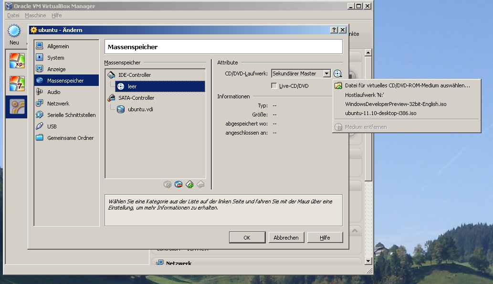Click the collapse chevron in Manager details panel
The height and width of the screenshot is (284, 493).
coord(355,231)
